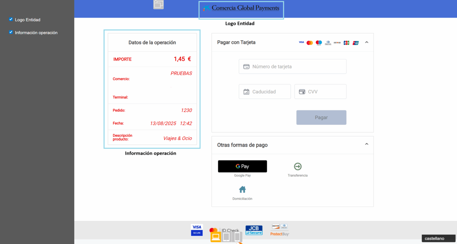Toggle the Información operación checkbox
Screen dimensions: 457x244
11,32
